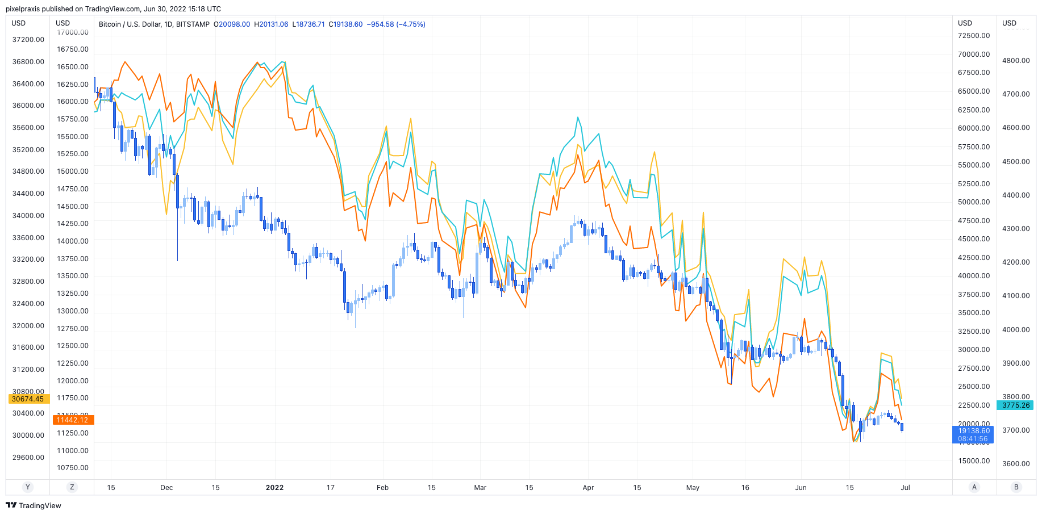The height and width of the screenshot is (515, 1042).
Task: Click the 'Mar' label on the time axis
Action: [480, 488]
